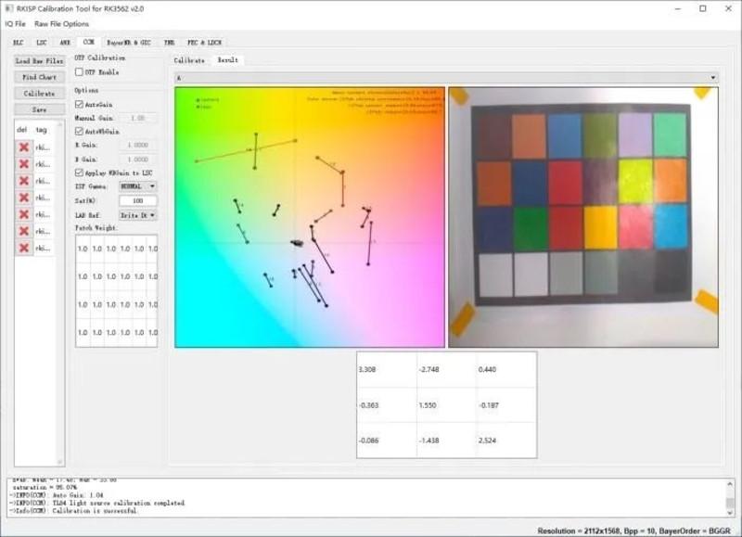The height and width of the screenshot is (537, 742).
Task: Delete the sixth raw file with its red X
Action: click(24, 231)
